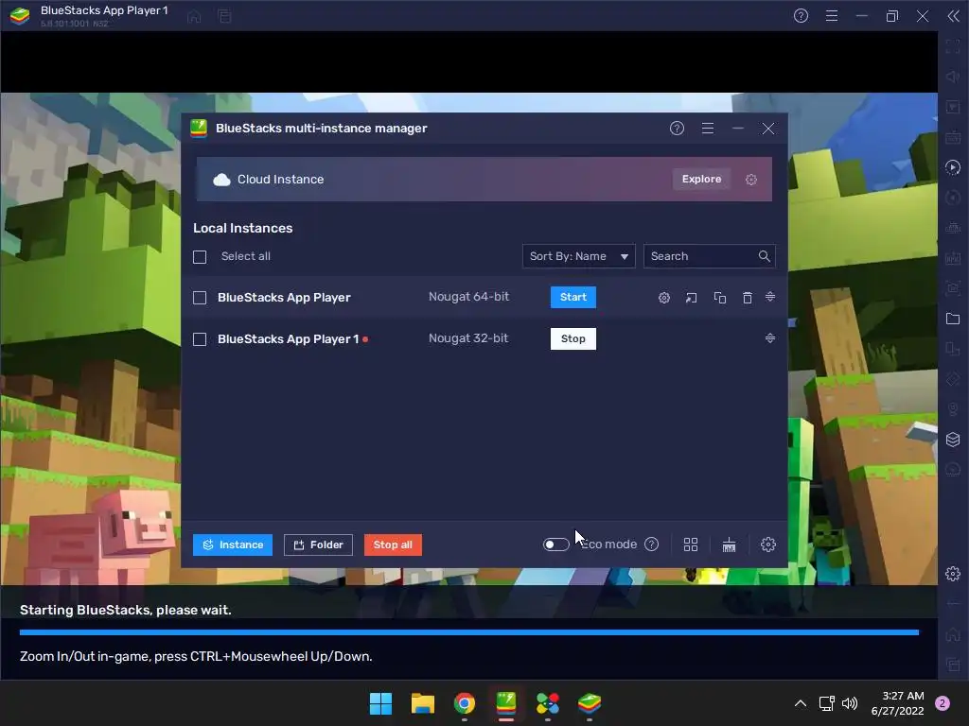Open Google Chrome from taskbar
The height and width of the screenshot is (726, 969).
464,703
